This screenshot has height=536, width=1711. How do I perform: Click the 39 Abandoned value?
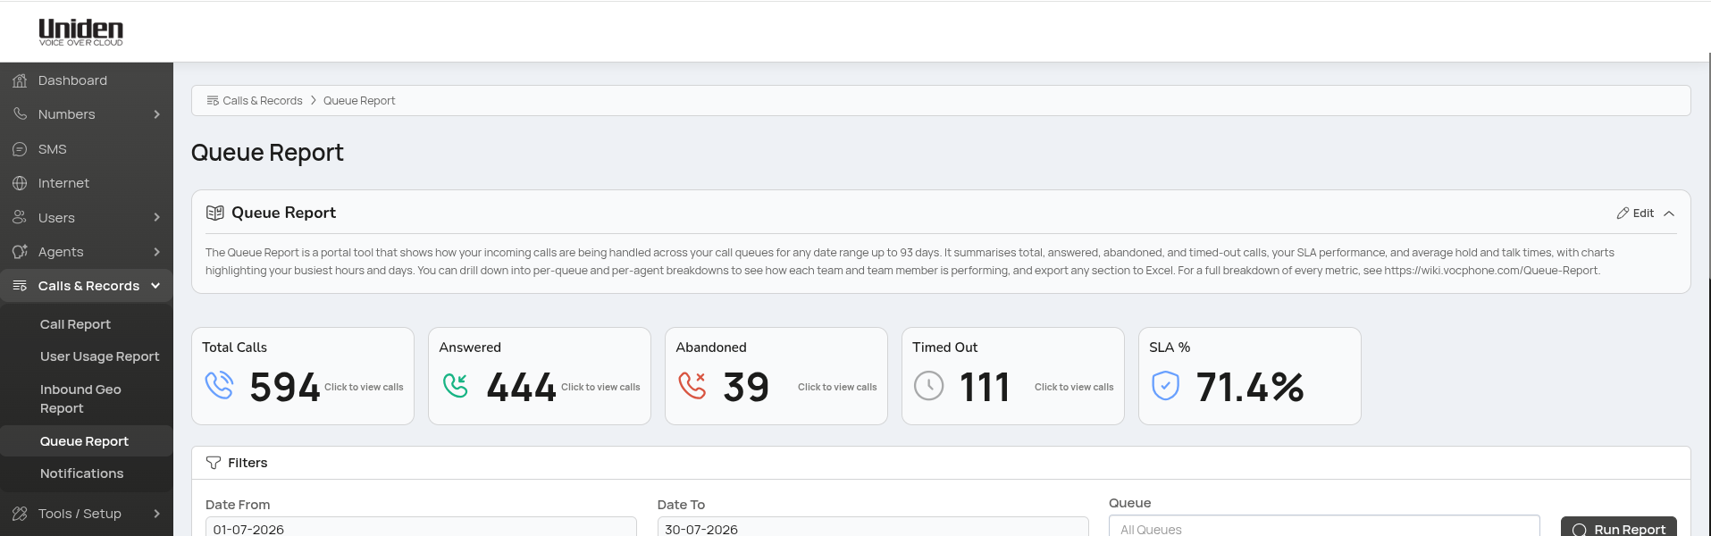[746, 387]
